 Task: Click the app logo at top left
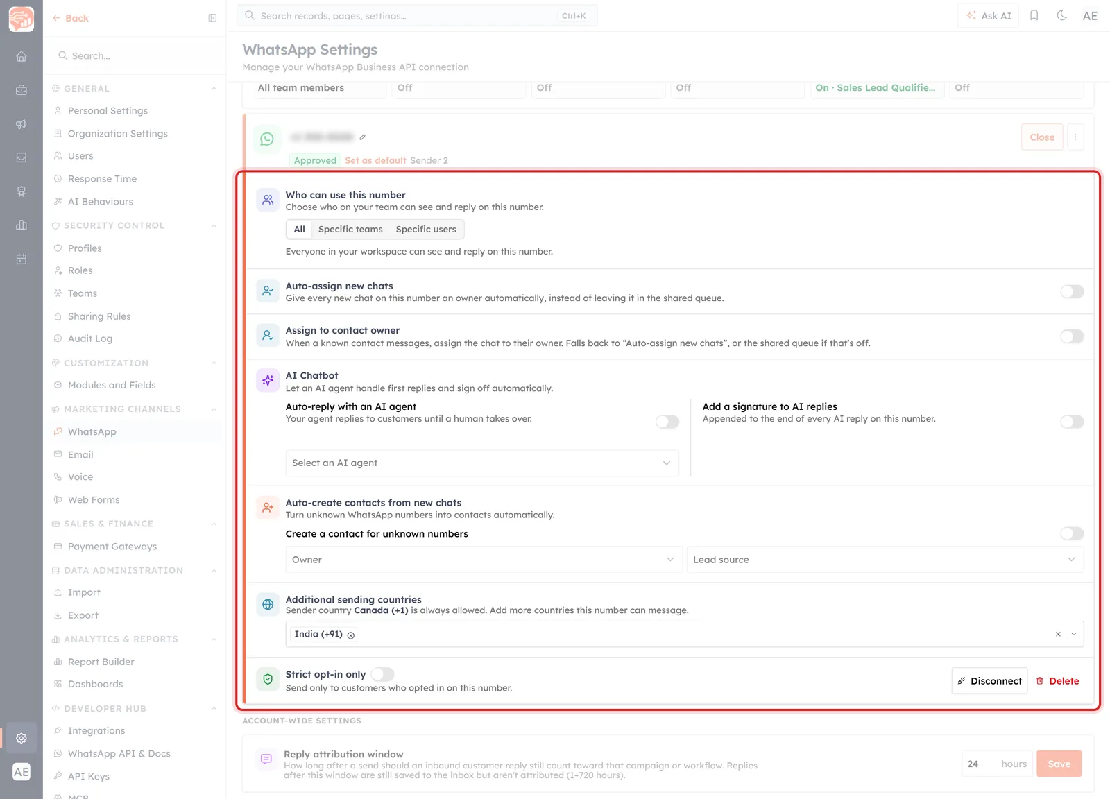(22, 19)
